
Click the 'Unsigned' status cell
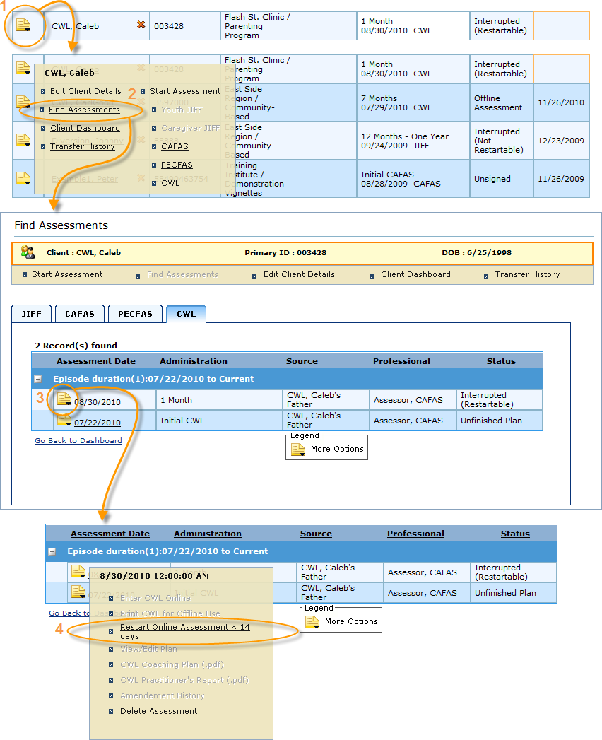coord(502,179)
